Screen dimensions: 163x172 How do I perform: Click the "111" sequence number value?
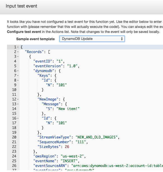click(x=81, y=142)
